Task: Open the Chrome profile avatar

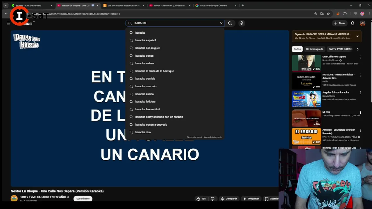Action: (362, 14)
